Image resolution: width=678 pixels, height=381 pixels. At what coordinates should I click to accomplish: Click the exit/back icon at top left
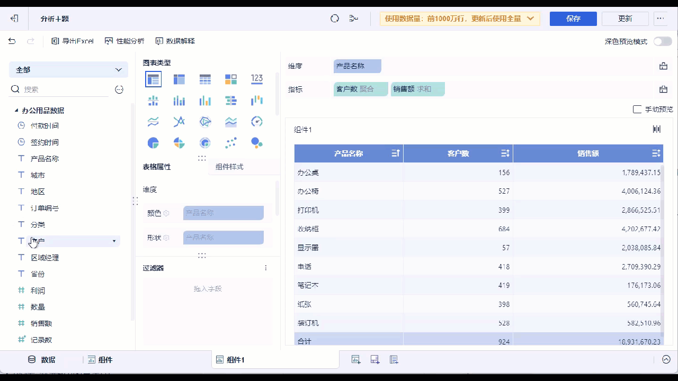coord(14,19)
